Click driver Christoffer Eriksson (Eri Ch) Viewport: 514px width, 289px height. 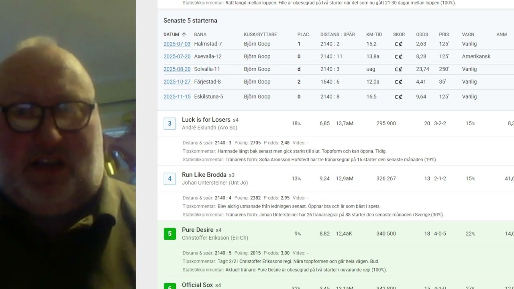click(x=215, y=238)
